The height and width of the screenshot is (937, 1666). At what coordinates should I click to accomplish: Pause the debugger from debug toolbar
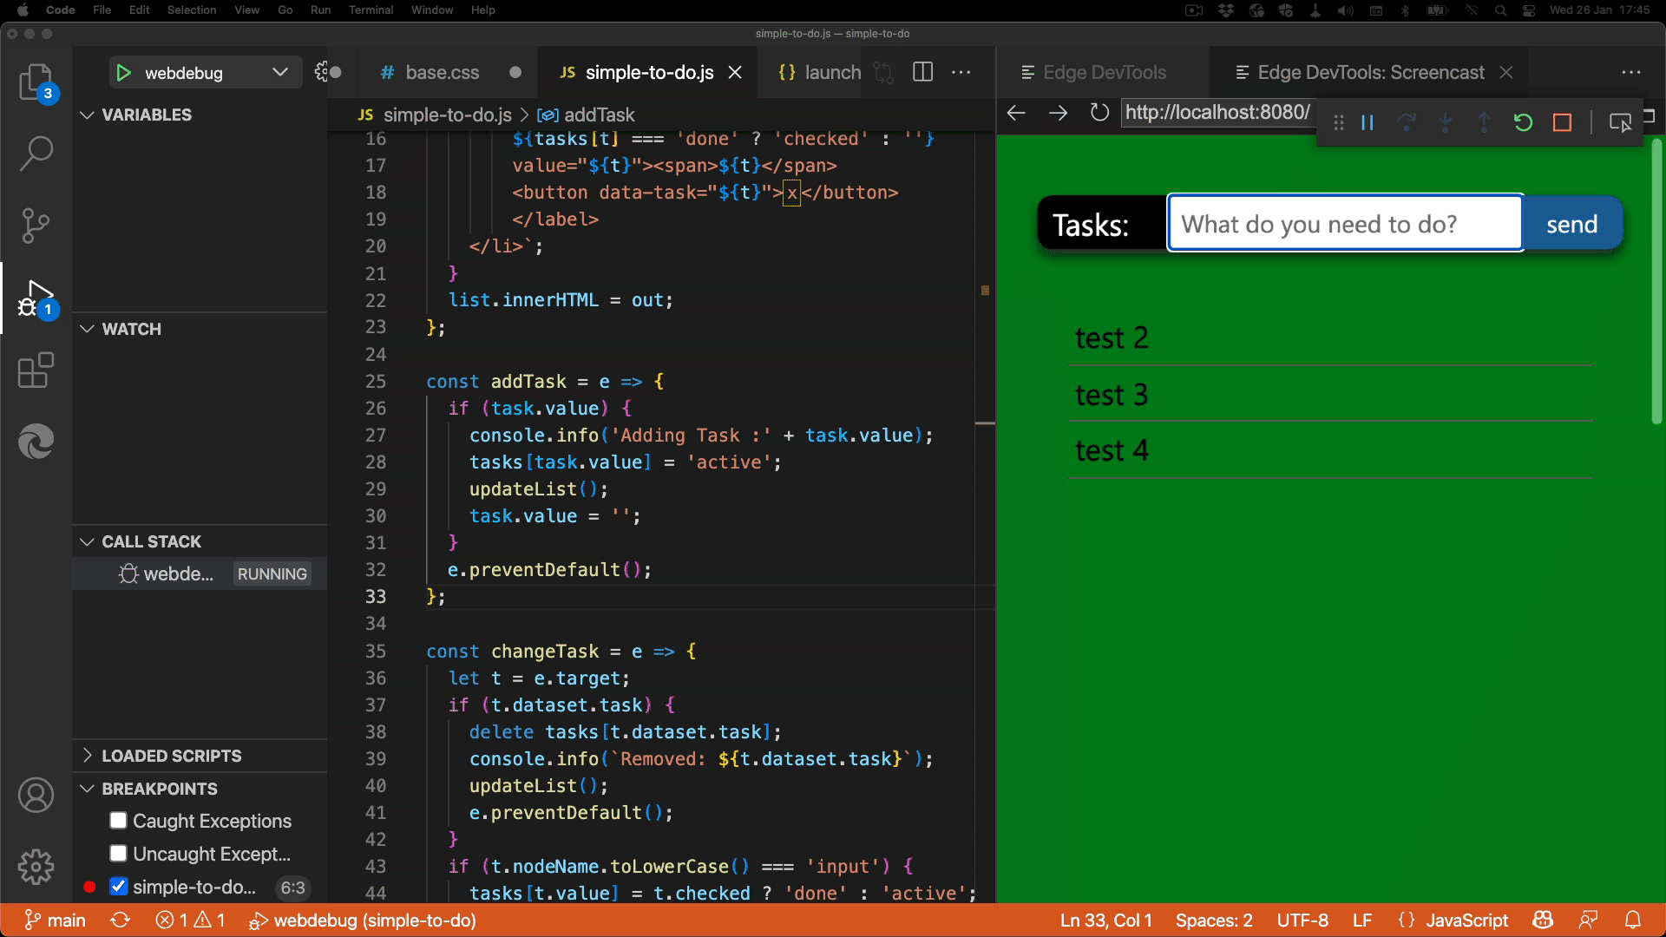[1368, 122]
